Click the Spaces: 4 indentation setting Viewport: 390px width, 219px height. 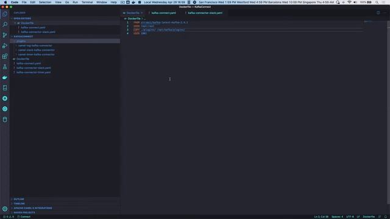(337, 217)
